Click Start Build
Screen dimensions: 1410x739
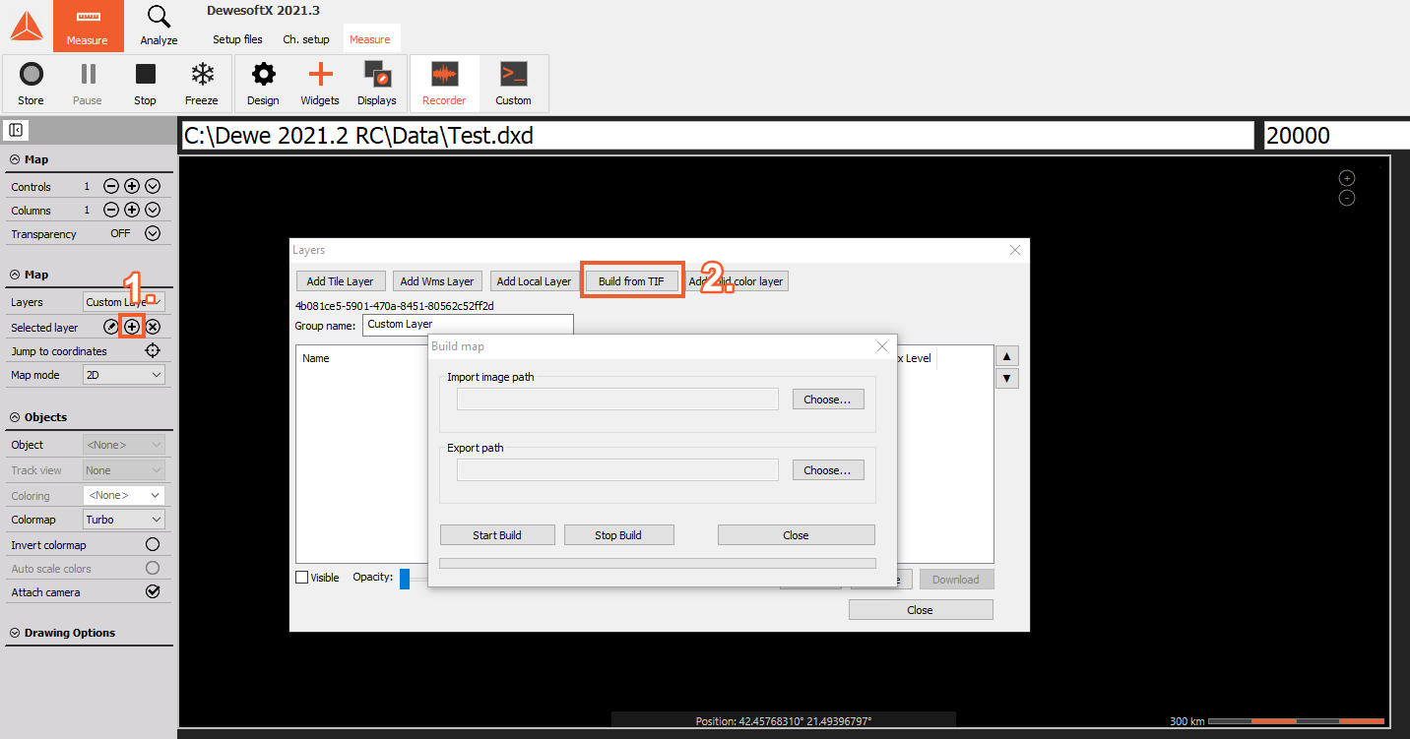(497, 535)
